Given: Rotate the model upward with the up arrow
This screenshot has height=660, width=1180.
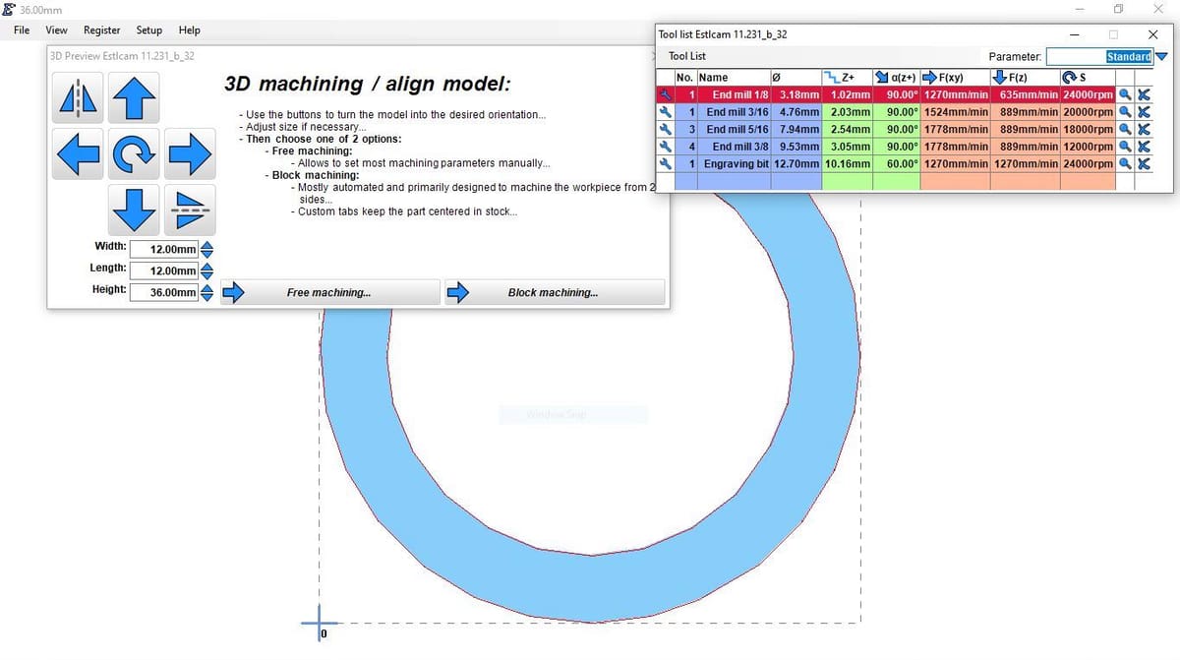Looking at the screenshot, I should (x=135, y=97).
